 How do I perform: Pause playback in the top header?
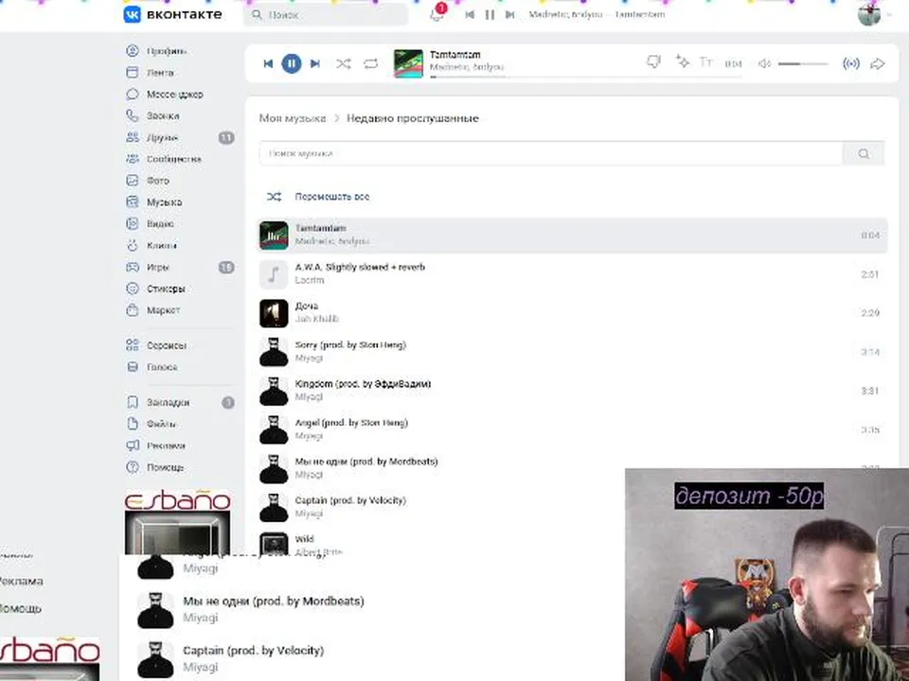pos(490,14)
